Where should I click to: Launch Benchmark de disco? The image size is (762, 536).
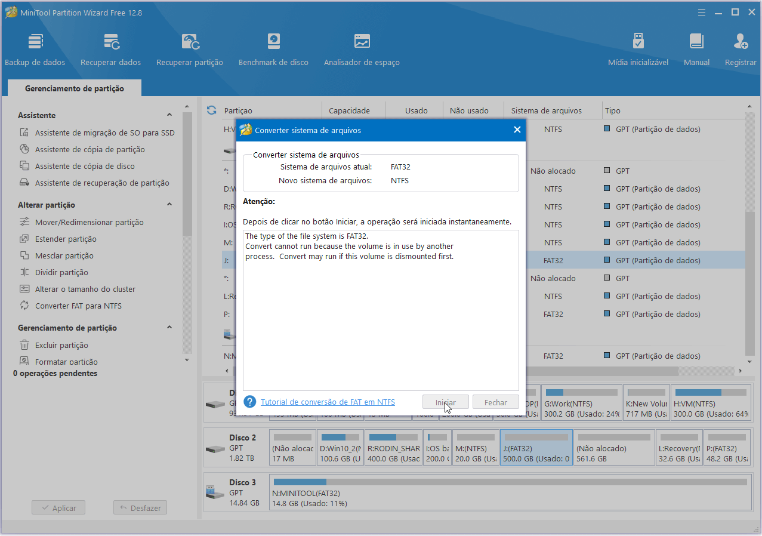pyautogui.click(x=273, y=48)
